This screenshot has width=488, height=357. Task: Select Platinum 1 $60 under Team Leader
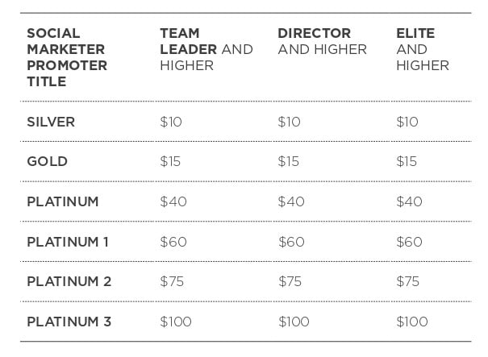(x=173, y=242)
